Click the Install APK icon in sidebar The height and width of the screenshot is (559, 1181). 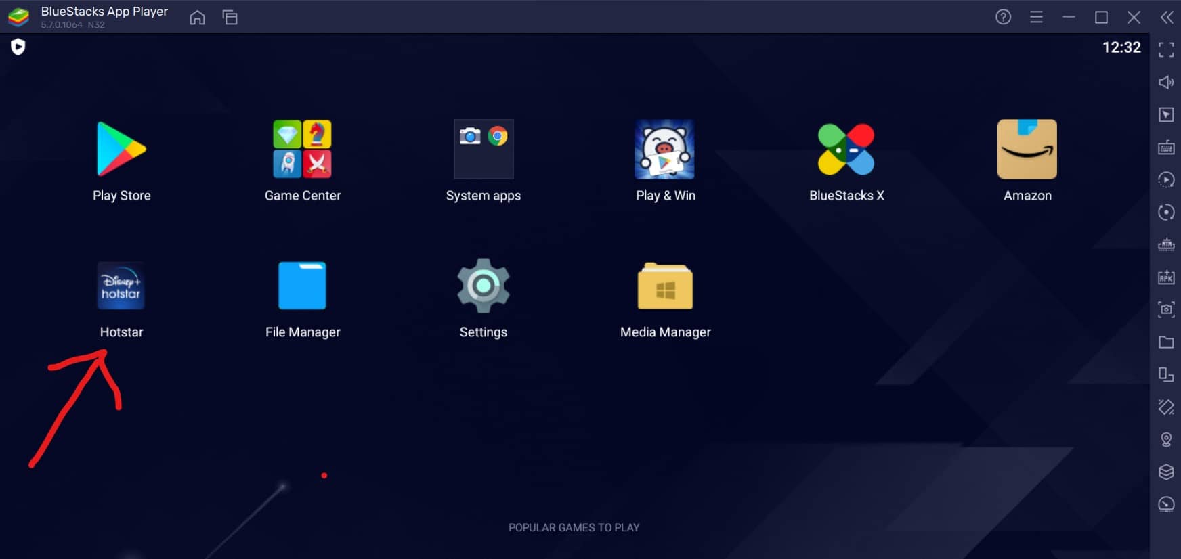(1166, 277)
